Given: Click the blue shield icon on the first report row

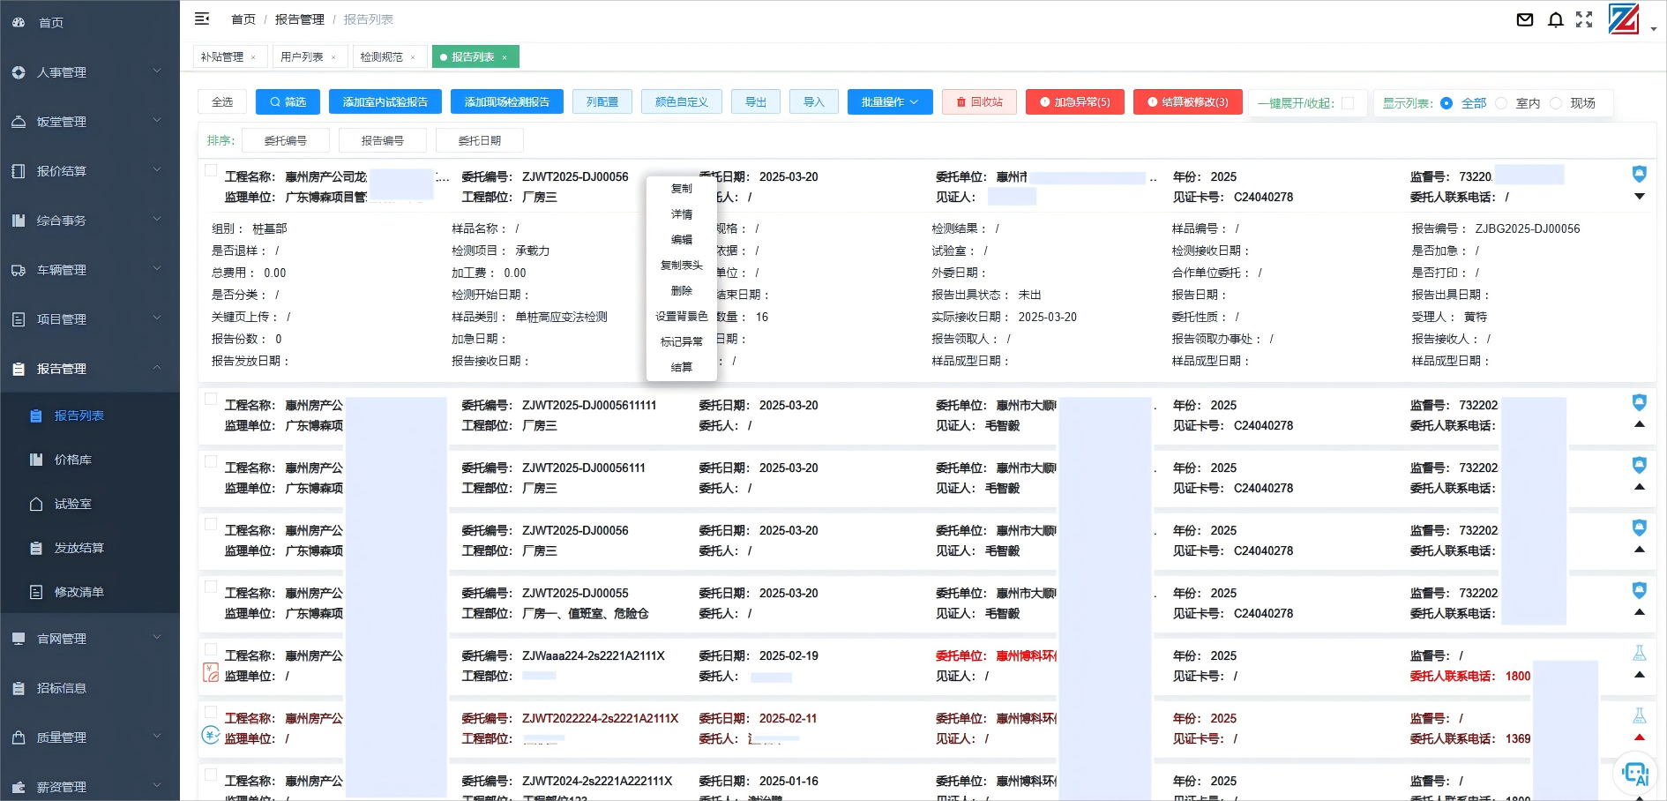Looking at the screenshot, I should (1640, 175).
